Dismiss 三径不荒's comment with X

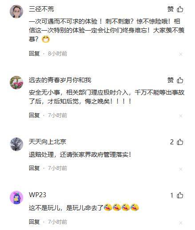tap(180, 54)
